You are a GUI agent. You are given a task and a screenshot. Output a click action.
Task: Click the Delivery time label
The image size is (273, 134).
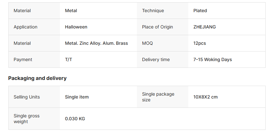(x=156, y=59)
